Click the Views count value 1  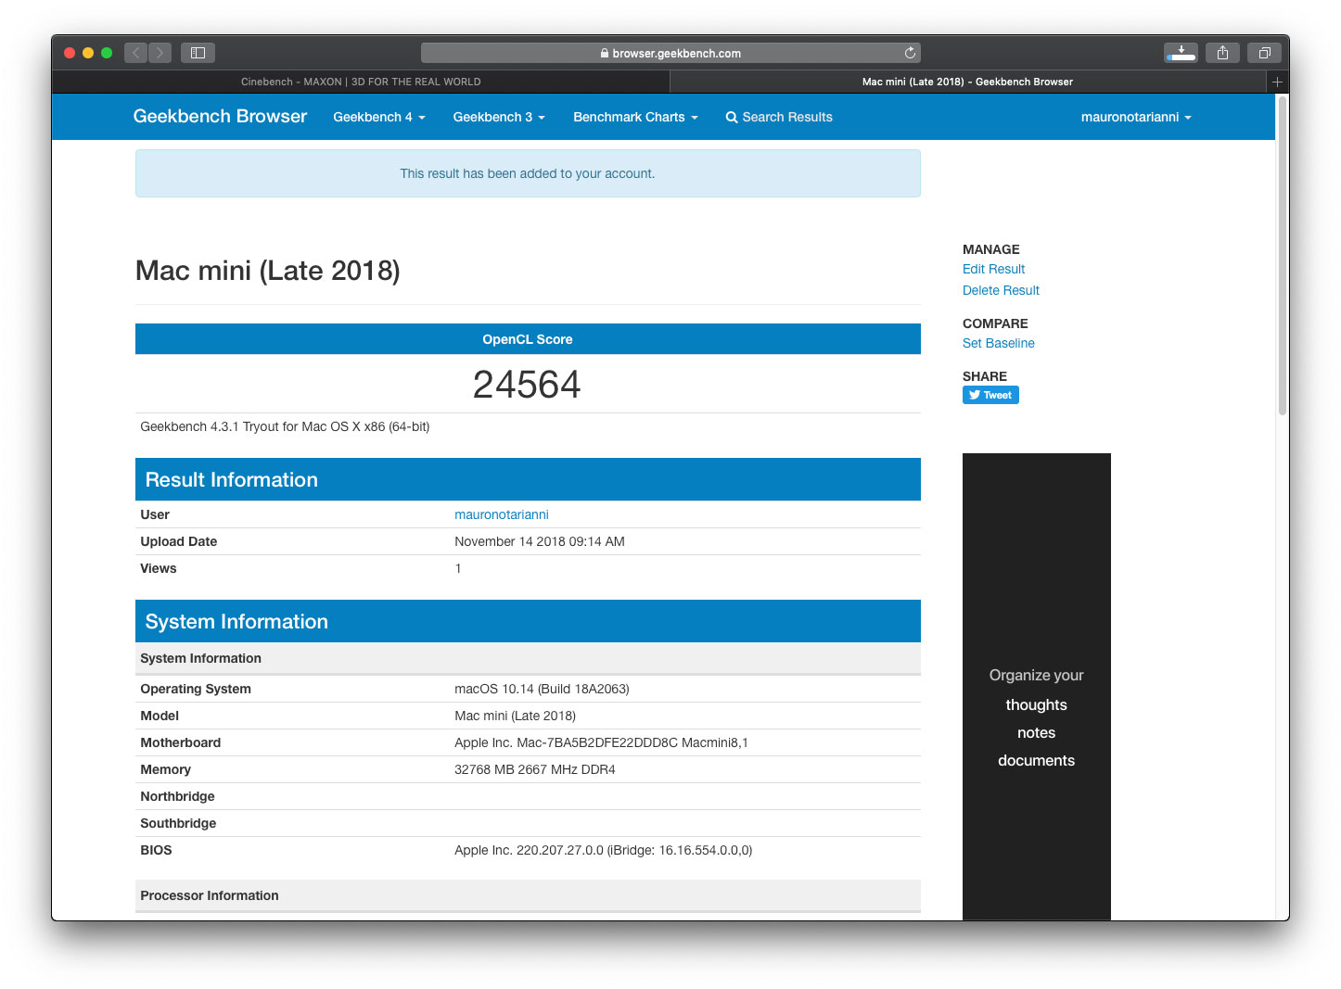tap(458, 568)
